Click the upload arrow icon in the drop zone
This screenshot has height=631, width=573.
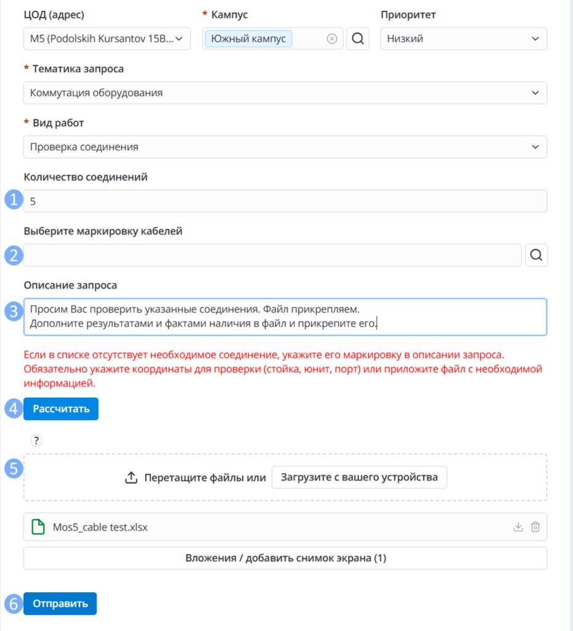click(131, 478)
